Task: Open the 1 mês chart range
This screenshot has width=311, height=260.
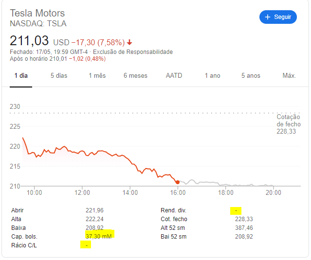Action: point(97,76)
